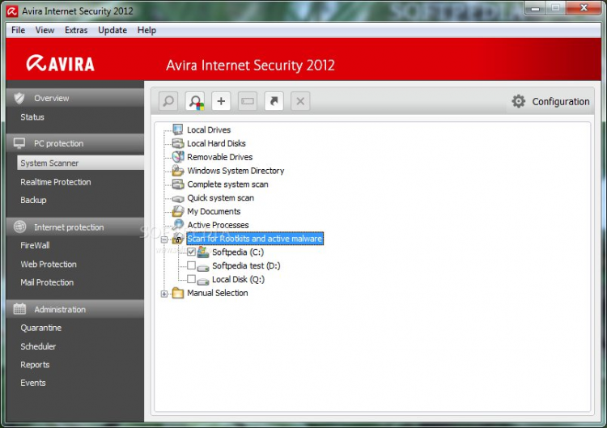Expand the Manual Selection tree node
This screenshot has height=428, width=607.
(164, 295)
